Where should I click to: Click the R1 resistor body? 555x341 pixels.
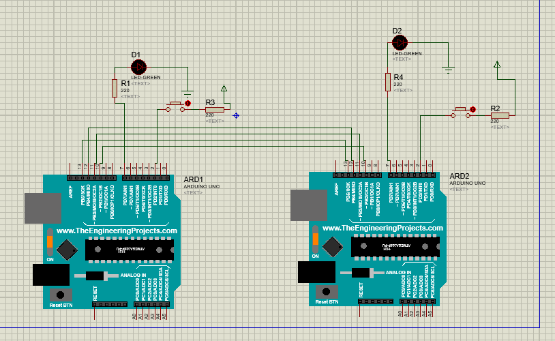click(x=115, y=88)
